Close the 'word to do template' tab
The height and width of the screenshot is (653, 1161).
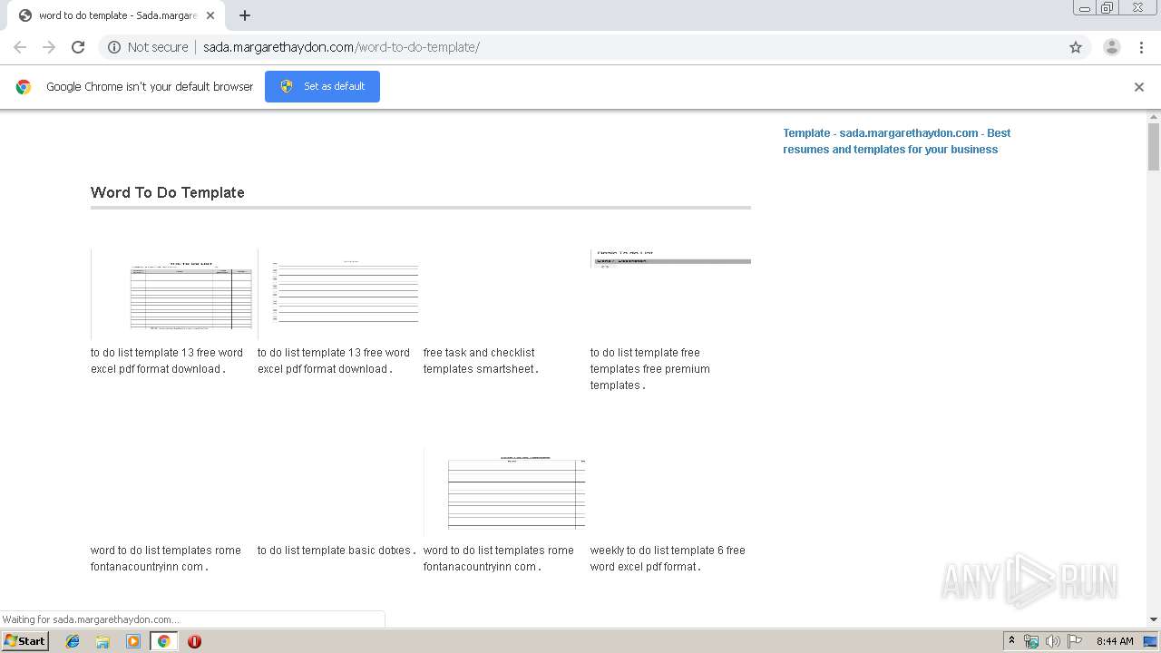coord(210,15)
